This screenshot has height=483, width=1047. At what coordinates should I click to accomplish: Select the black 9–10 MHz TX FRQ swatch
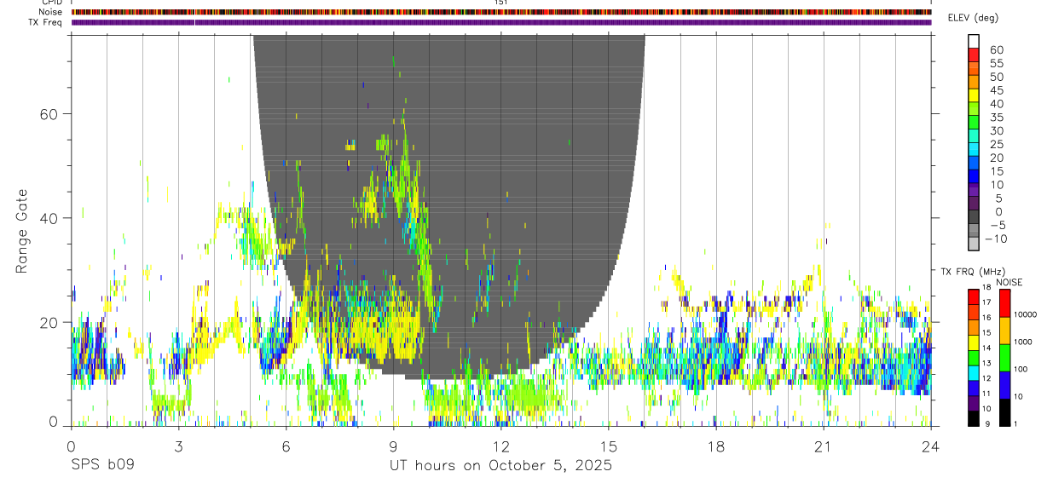(x=974, y=418)
